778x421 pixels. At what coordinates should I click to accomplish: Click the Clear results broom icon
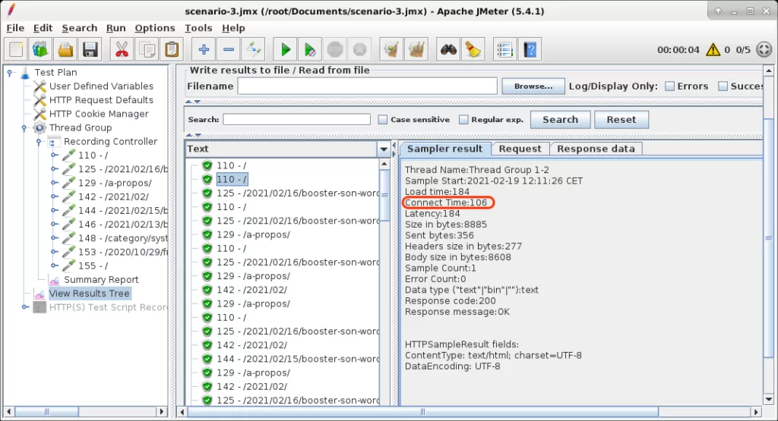click(x=391, y=49)
